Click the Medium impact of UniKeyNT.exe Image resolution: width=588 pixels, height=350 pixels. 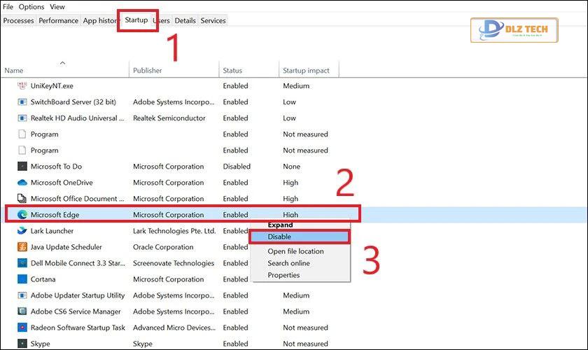click(296, 86)
